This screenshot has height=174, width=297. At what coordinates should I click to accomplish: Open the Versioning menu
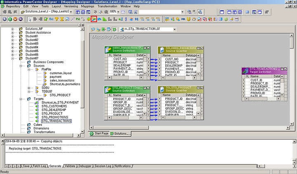(x=71, y=7)
